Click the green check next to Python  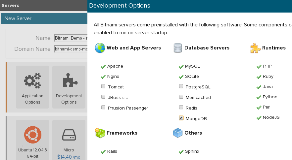tap(259, 97)
